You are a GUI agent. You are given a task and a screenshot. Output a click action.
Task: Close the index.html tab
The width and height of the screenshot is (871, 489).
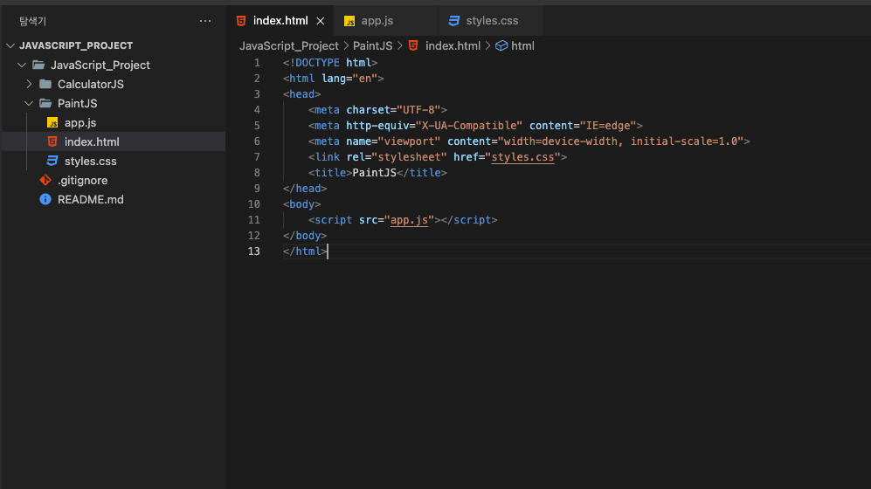point(321,21)
